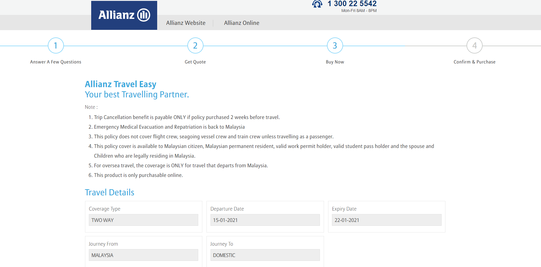Click the Get Quote step label
Screen dimensions: 541x267
click(195, 62)
